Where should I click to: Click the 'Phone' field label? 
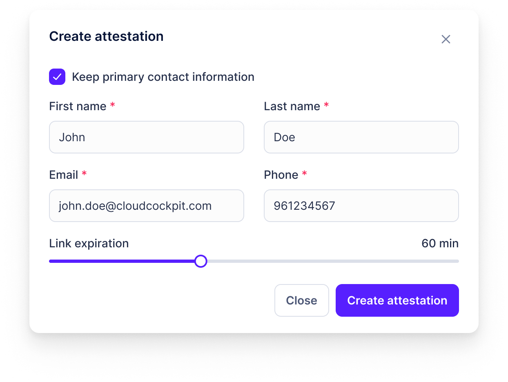point(281,175)
